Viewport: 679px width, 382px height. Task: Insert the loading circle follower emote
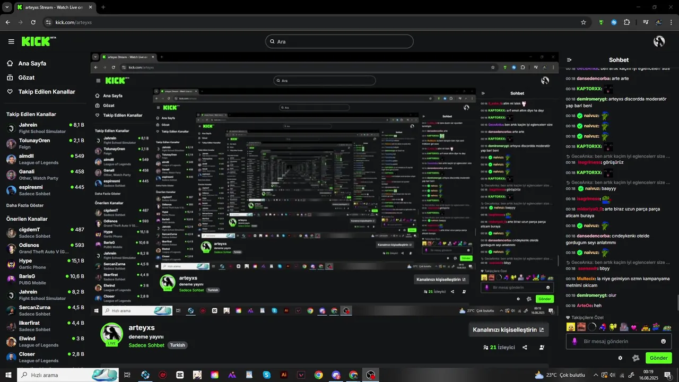[592, 327]
